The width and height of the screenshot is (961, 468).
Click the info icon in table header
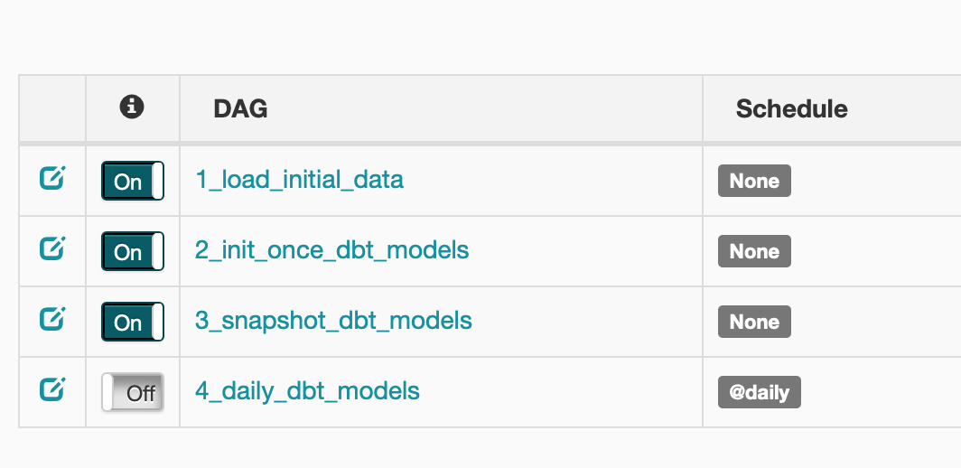point(132,107)
